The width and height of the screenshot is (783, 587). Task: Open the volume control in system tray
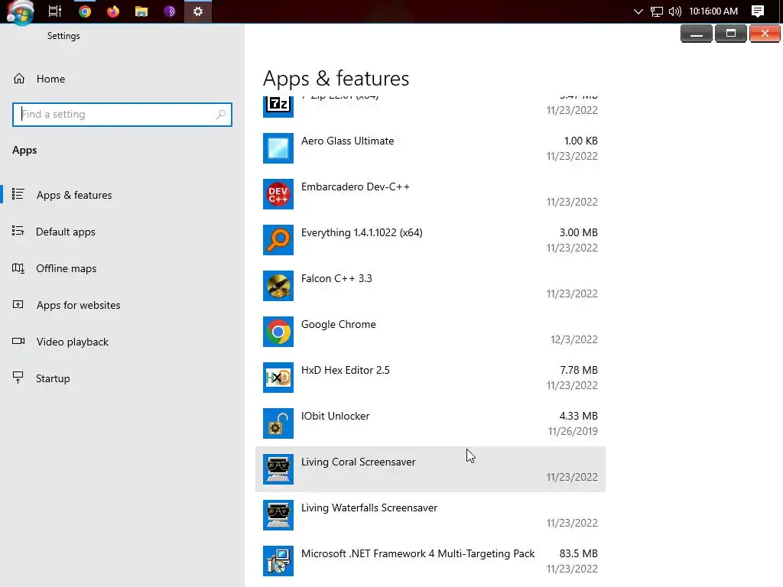[x=674, y=11]
